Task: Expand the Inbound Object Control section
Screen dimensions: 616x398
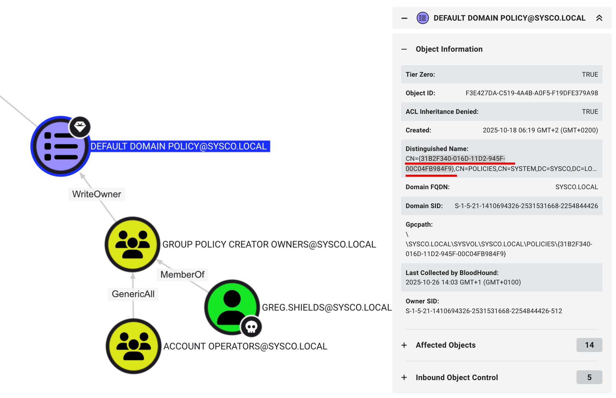Action: tap(404, 377)
